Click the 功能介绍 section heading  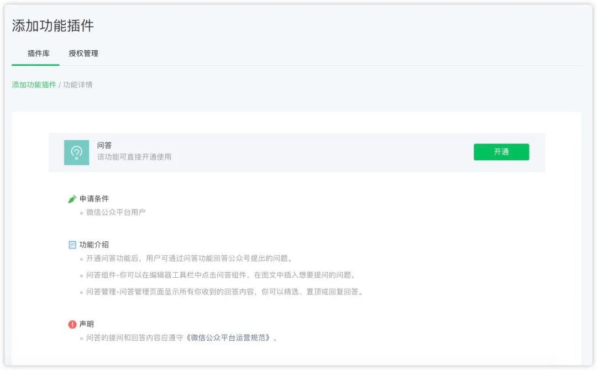[94, 245]
